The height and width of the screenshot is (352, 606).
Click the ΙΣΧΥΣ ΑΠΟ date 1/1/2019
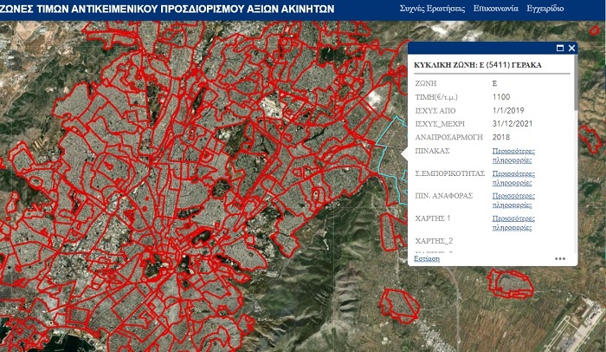(508, 112)
